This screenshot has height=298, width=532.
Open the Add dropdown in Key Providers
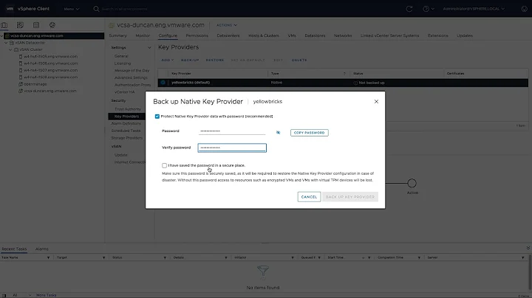[x=167, y=60]
